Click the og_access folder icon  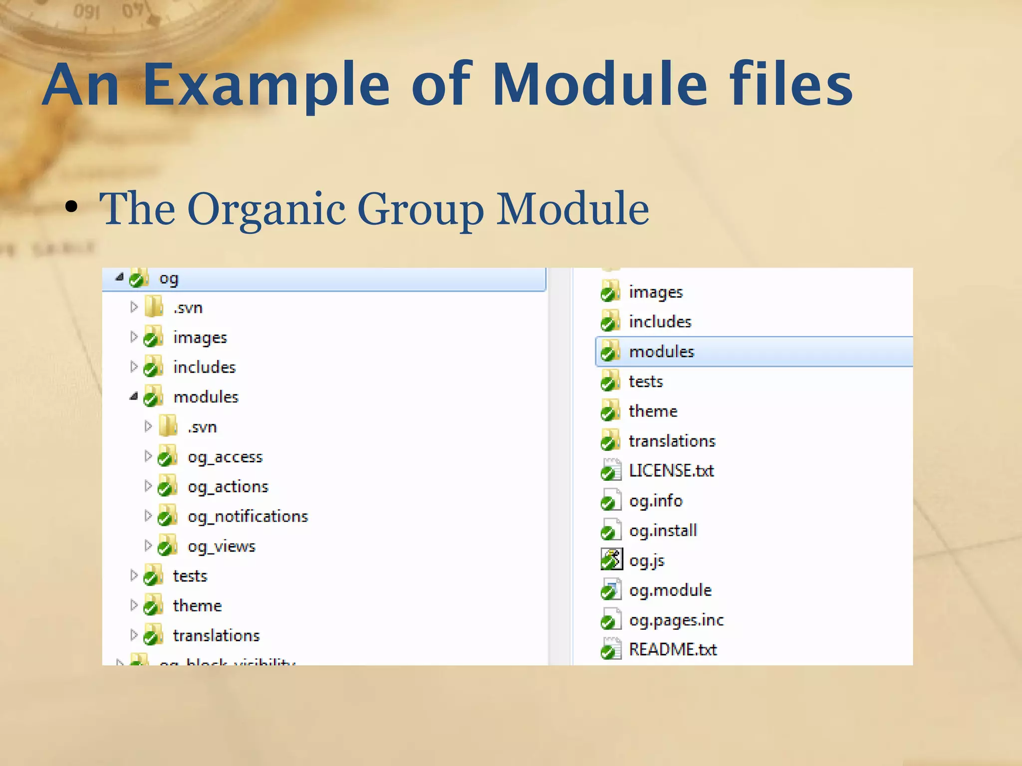[x=168, y=456]
